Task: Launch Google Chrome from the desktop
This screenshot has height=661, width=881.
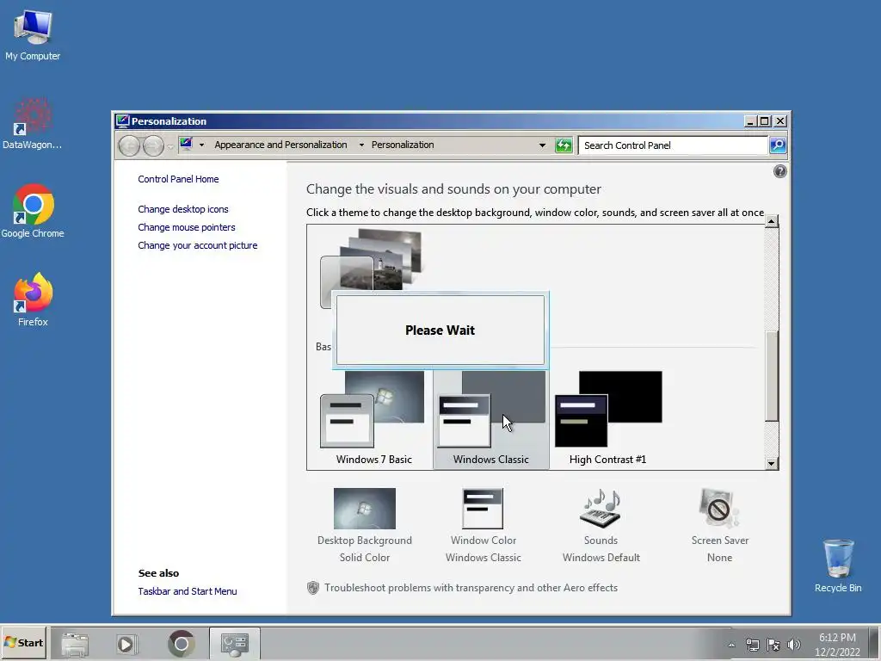Action: 33,212
